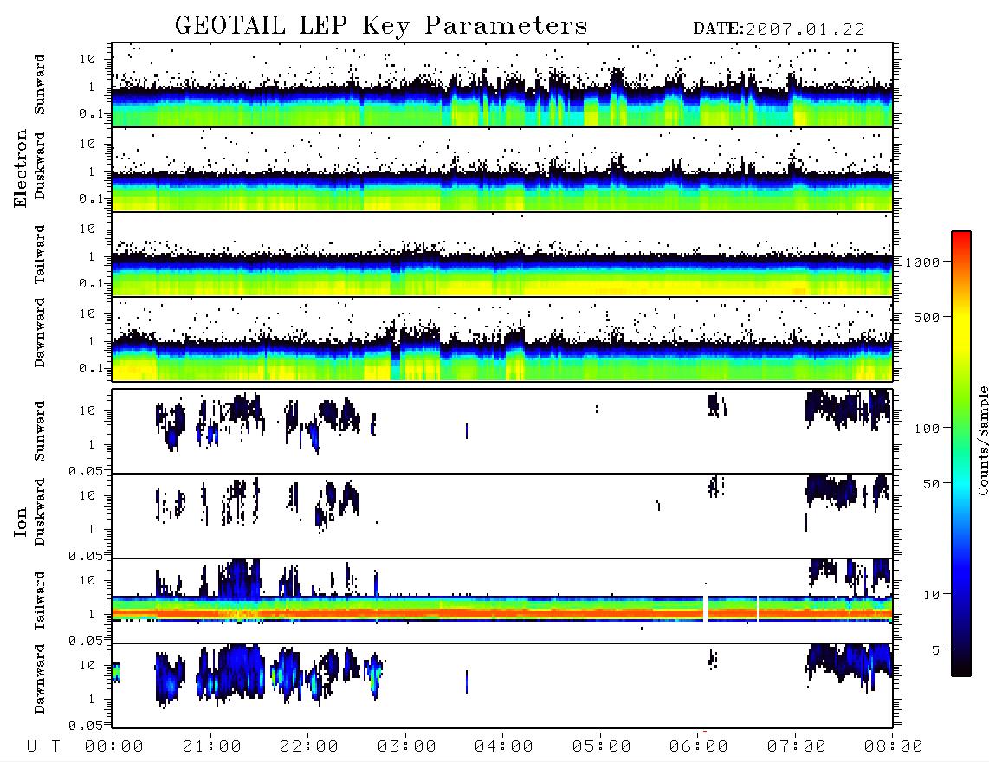Viewport: 989px width, 762px height.
Task: Click the vertical Electron group label
Action: click(x=20, y=168)
